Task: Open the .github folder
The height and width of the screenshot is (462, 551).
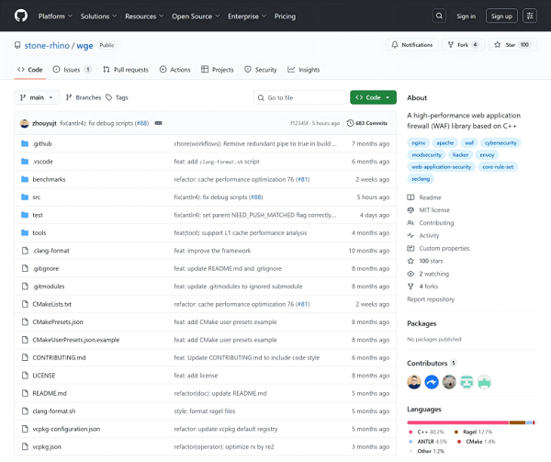Action: coord(42,143)
